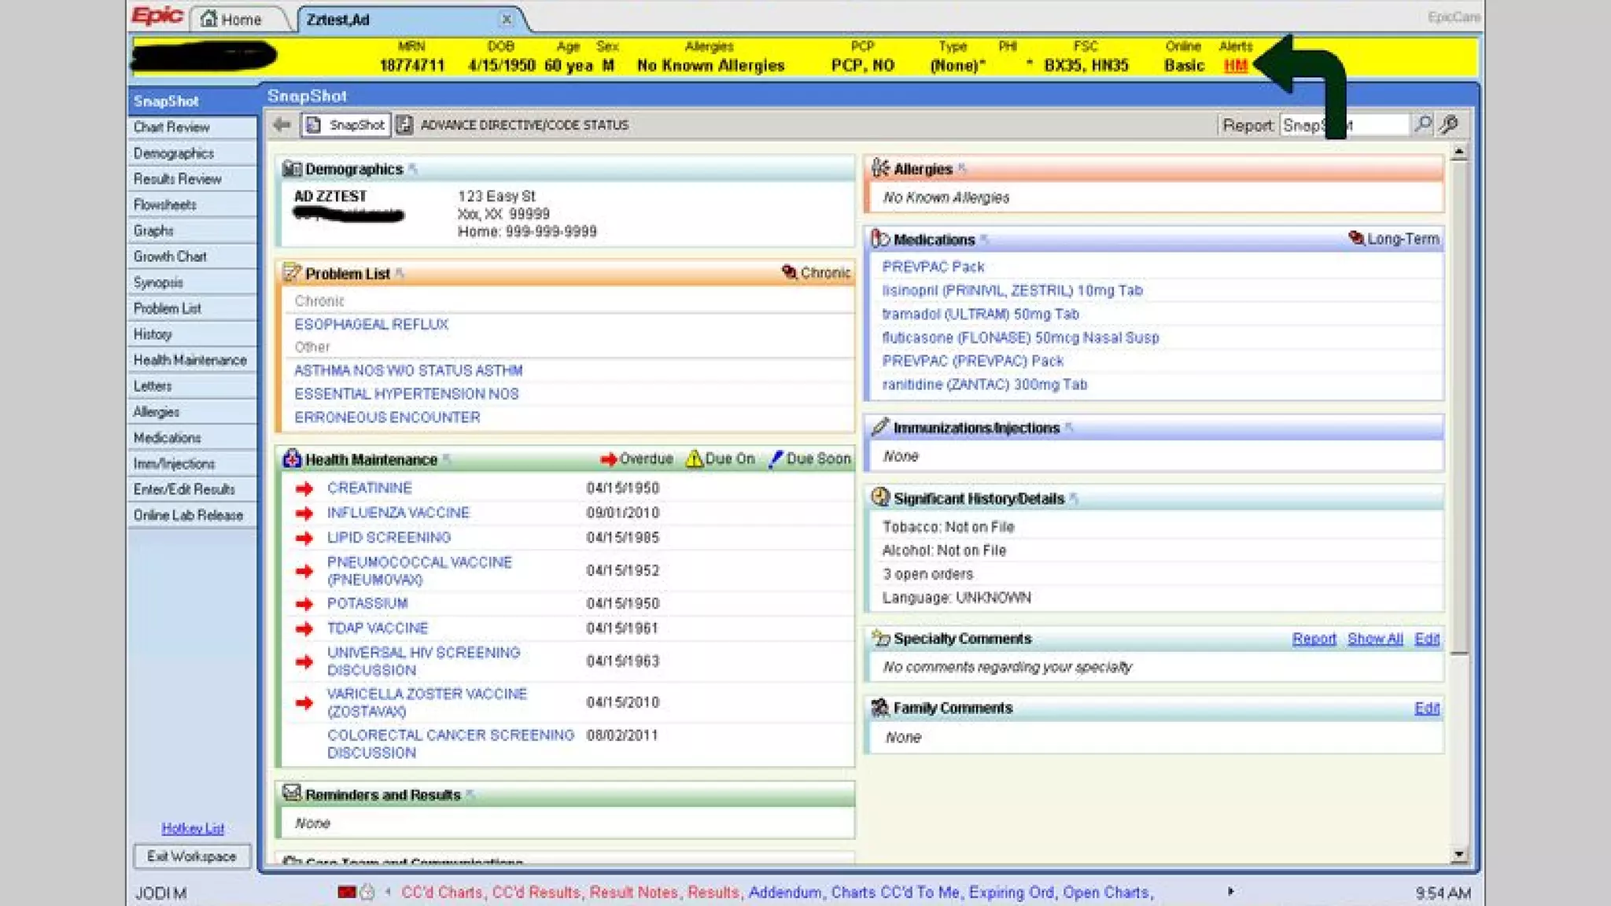Click the Hotkey List link
The width and height of the screenshot is (1611, 906).
point(192,828)
